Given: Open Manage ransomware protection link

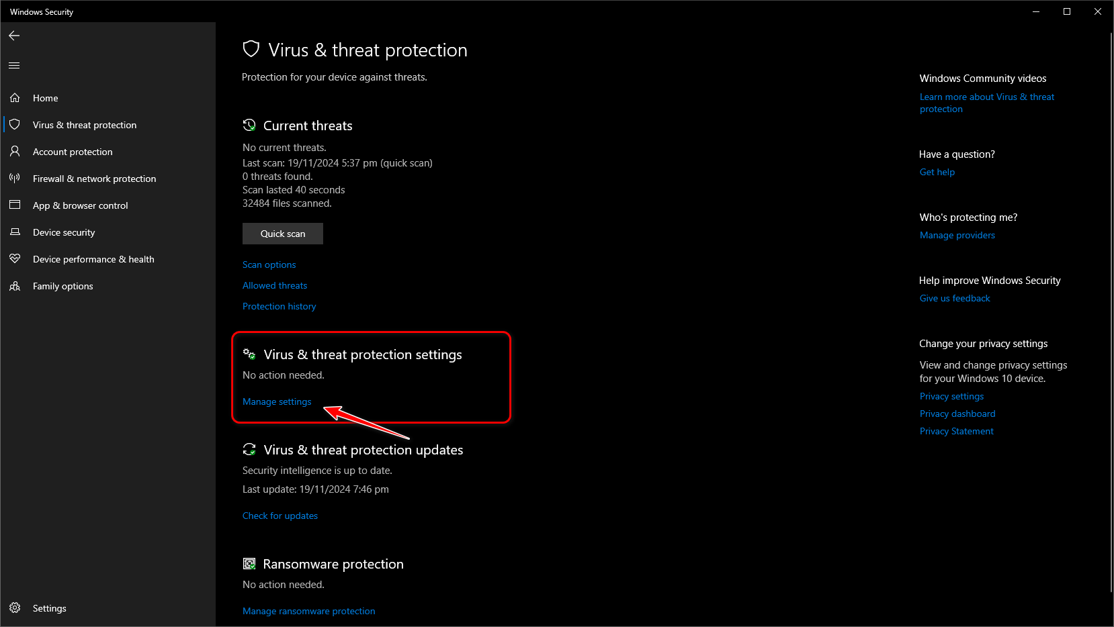Looking at the screenshot, I should pos(308,612).
